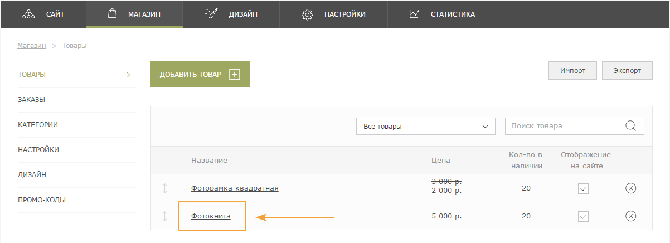Click the chart icon beside СТАТИСТИКА
Screen dimensions: 670x243
click(x=414, y=14)
